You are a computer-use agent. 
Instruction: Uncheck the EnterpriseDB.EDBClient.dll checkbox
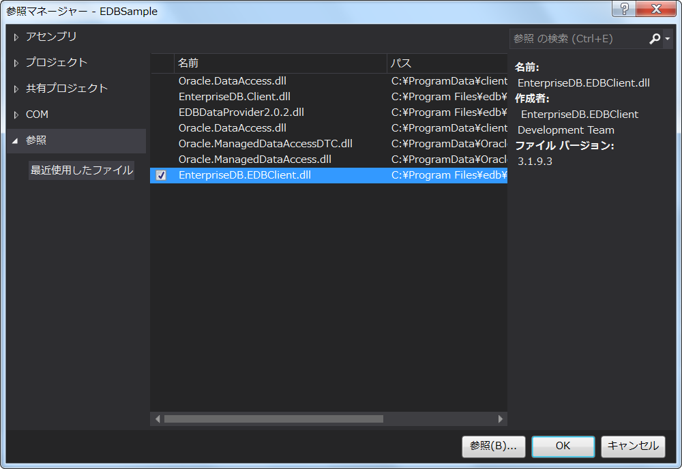click(x=161, y=175)
